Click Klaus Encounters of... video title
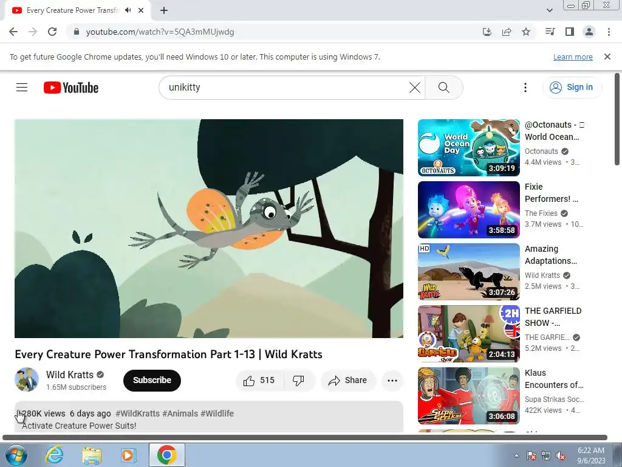Image resolution: width=622 pixels, height=467 pixels. point(554,379)
